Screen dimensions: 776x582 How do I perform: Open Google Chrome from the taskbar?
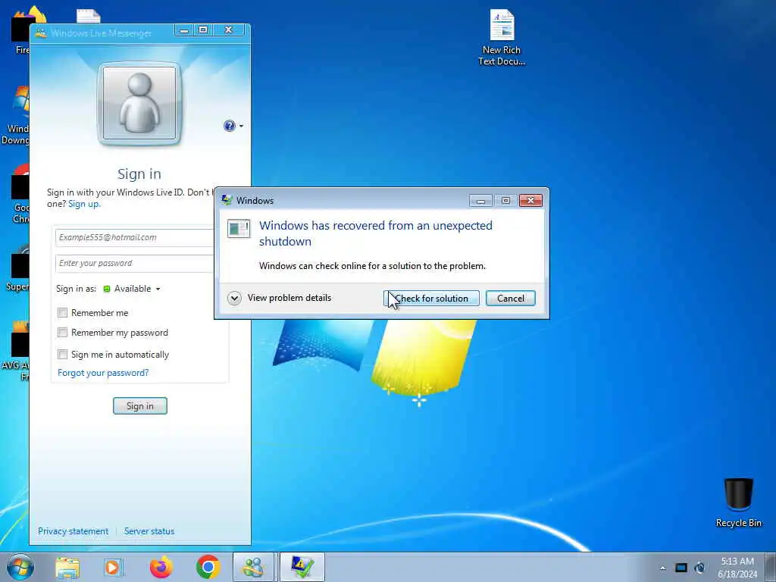point(208,568)
